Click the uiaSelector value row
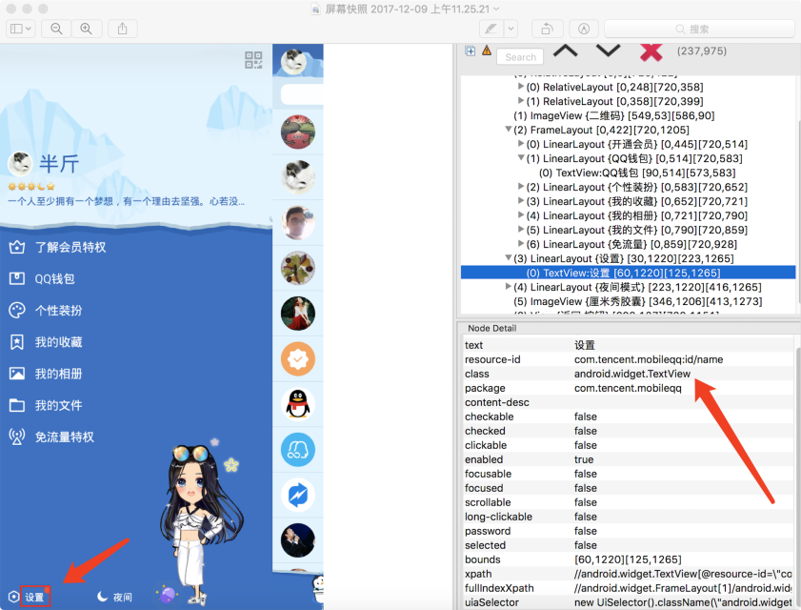 pos(683,602)
